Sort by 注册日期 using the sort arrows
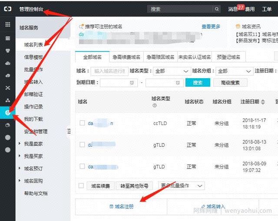278x221 pixels. pyautogui.click(x=263, y=102)
